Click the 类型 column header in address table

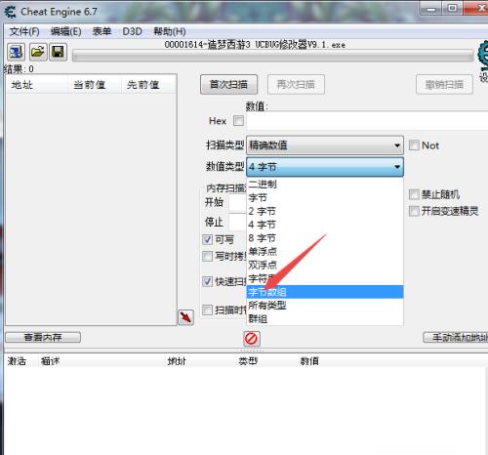pos(248,361)
